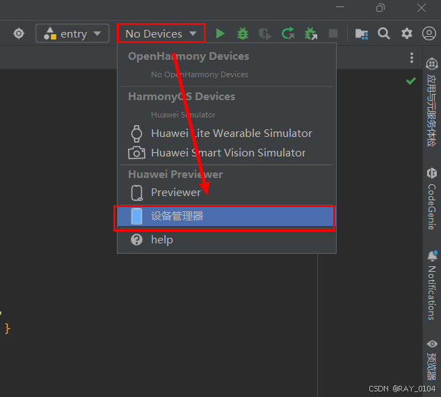Click the Apply Changes reload icon

(288, 33)
